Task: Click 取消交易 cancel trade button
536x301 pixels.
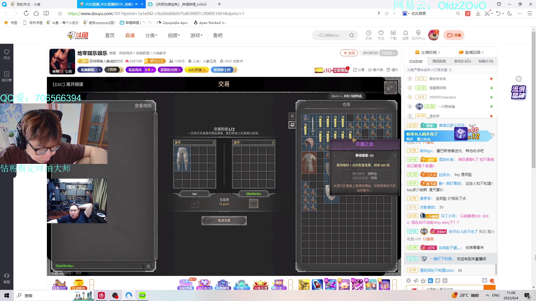Action: click(x=224, y=220)
